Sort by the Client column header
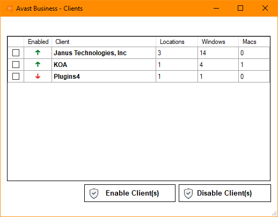The image size is (278, 217). [104, 42]
